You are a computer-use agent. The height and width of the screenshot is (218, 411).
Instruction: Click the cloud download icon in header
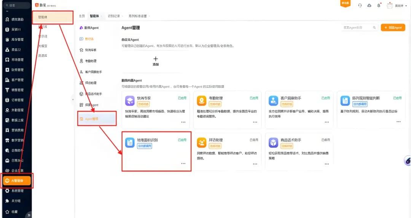point(369,5)
